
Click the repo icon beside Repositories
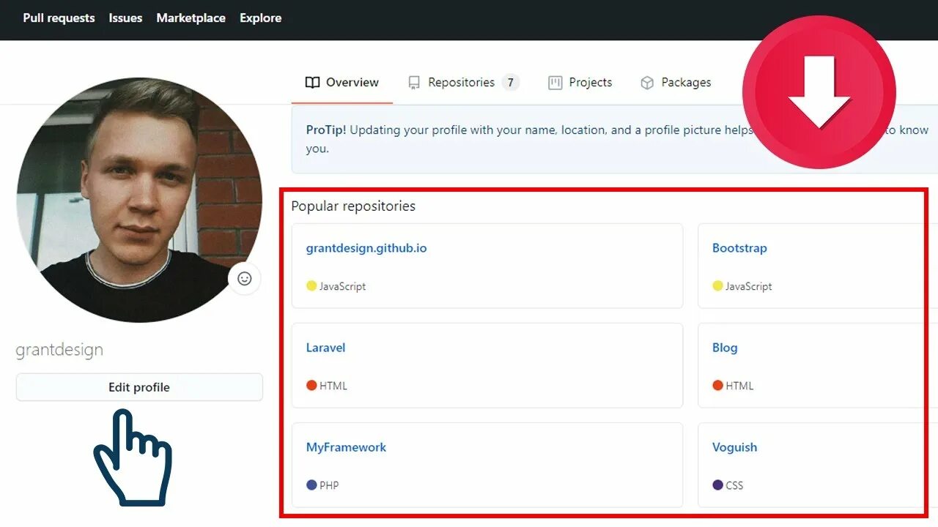pos(414,83)
